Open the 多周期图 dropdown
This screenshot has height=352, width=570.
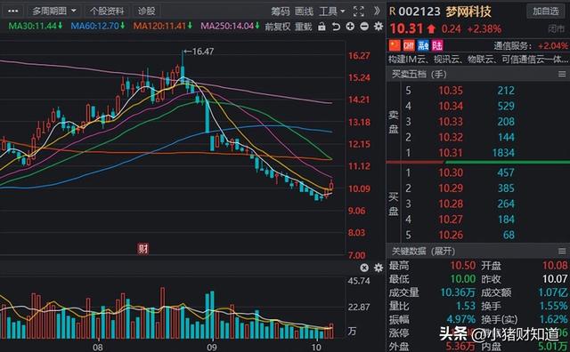(x=53, y=12)
